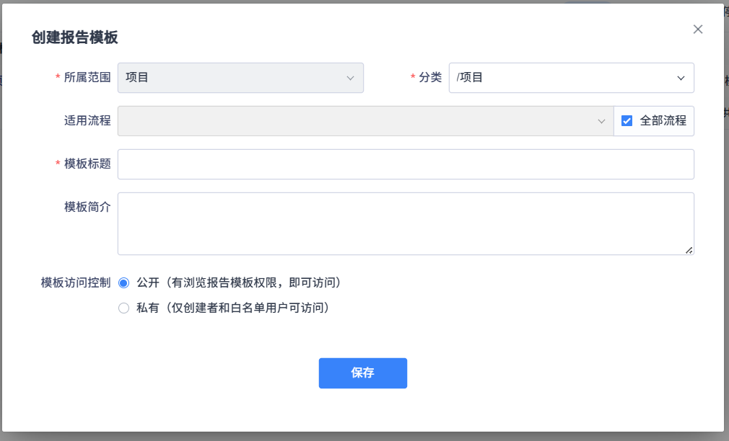Click the 创建报告模板 dialog title
Viewport: 729px width, 441px height.
point(75,37)
